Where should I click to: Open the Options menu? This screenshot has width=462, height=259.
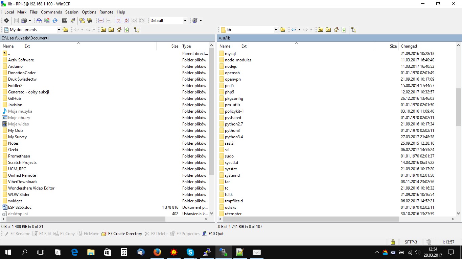[89, 12]
